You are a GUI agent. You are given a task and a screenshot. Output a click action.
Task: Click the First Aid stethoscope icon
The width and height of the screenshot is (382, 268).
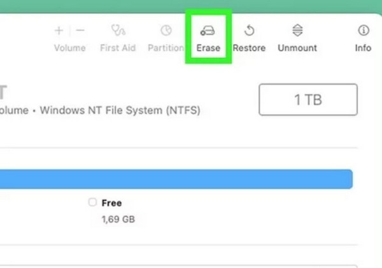click(118, 30)
